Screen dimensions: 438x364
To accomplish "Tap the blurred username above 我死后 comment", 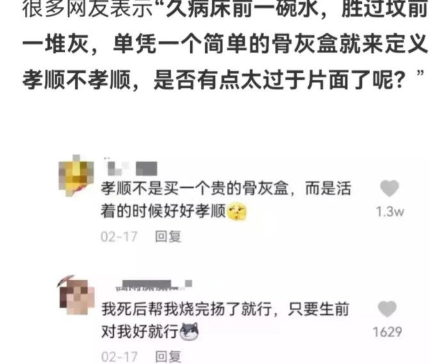I will [153, 285].
